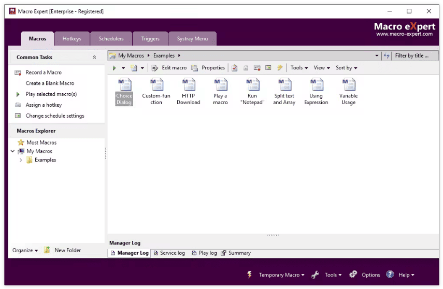
Task: Select My Macros tree node
Action: pos(39,151)
